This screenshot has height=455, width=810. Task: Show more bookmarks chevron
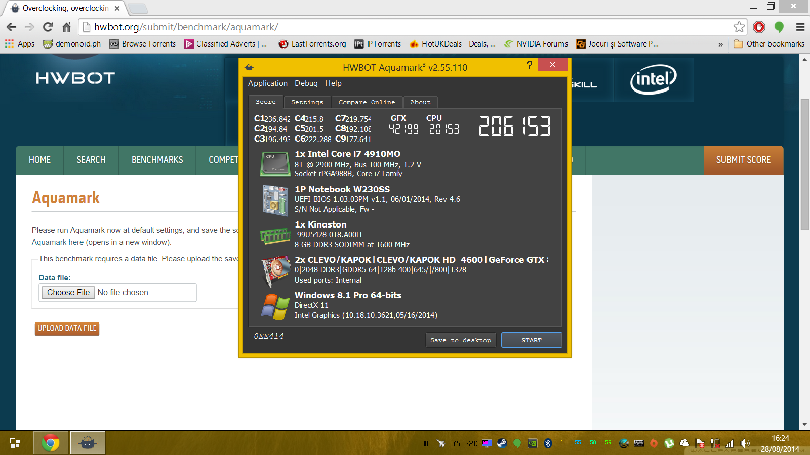pos(720,44)
